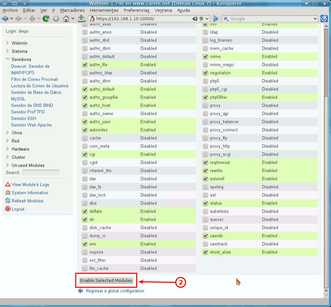Click the Back navigation arrow
The image size is (331, 307).
[6, 19]
